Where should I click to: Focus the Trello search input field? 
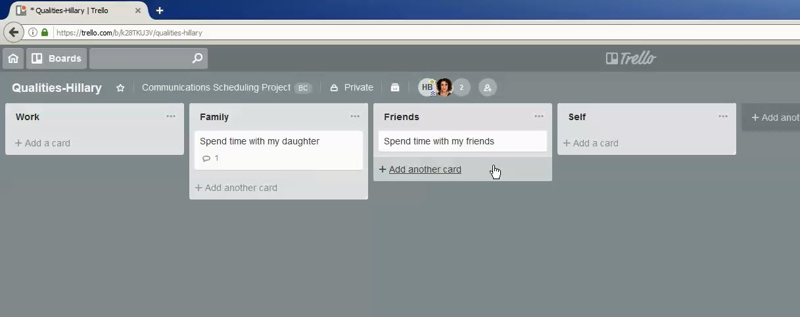139,58
